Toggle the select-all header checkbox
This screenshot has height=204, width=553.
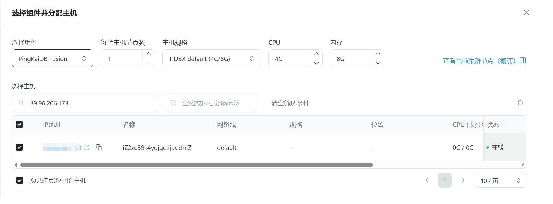(x=19, y=125)
